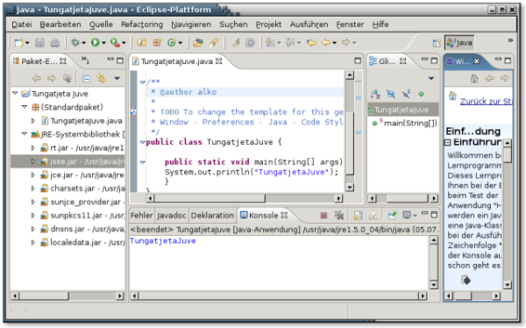Switch to the Java perspective button
Image resolution: width=526 pixels, height=328 pixels.
(x=460, y=43)
